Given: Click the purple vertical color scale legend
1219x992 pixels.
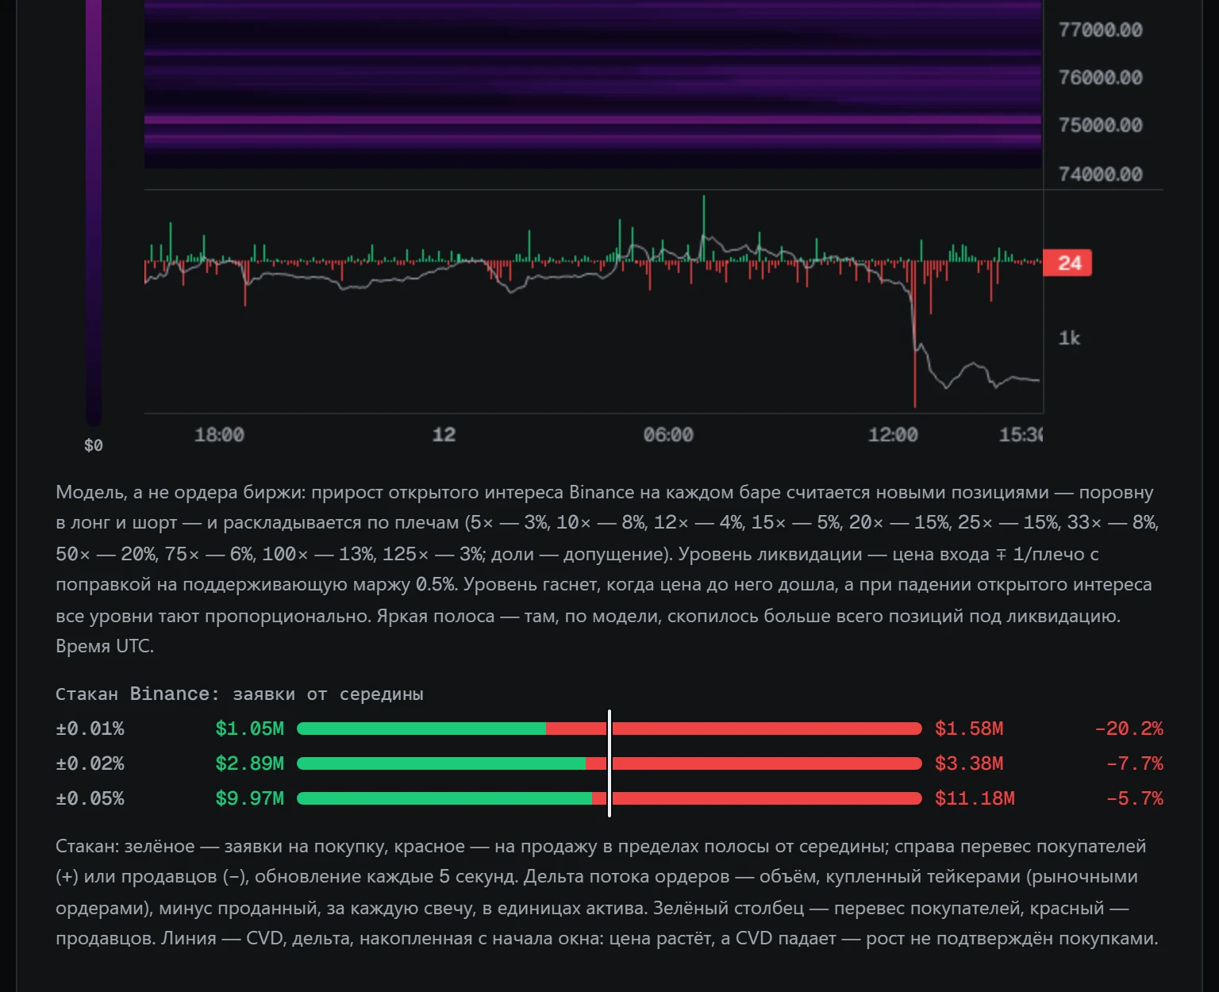Looking at the screenshot, I should 94,213.
